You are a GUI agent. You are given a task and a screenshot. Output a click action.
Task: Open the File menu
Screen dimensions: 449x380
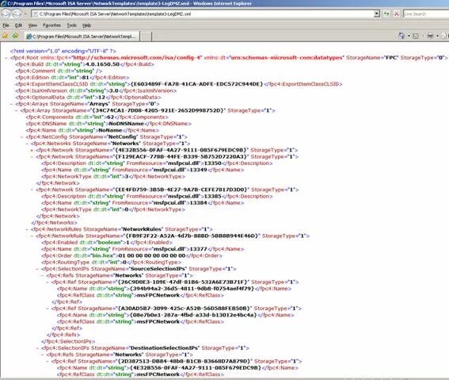[x=6, y=25]
